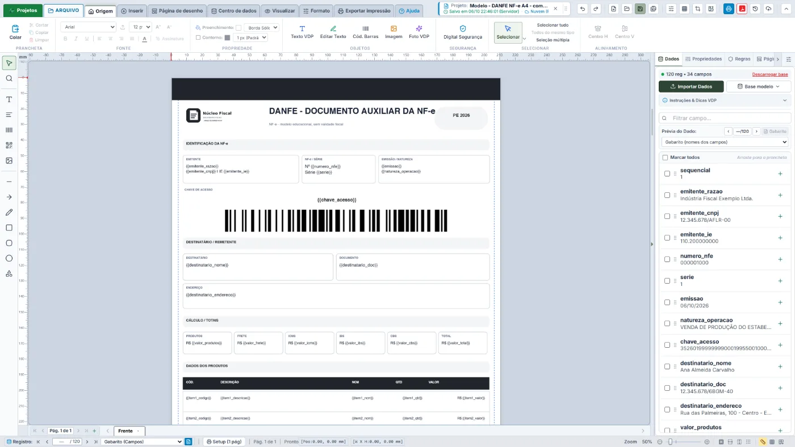The image size is (795, 447).
Task: Tick the emitente_cnpj field checkbox
Action: (667, 216)
